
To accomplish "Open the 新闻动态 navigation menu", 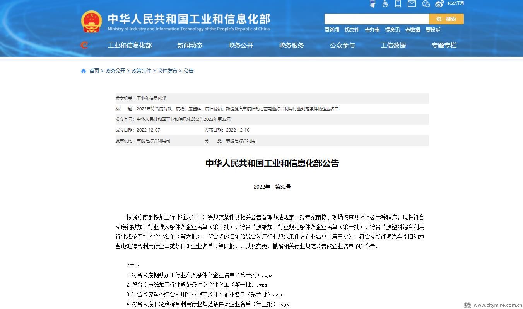I will (190, 45).
